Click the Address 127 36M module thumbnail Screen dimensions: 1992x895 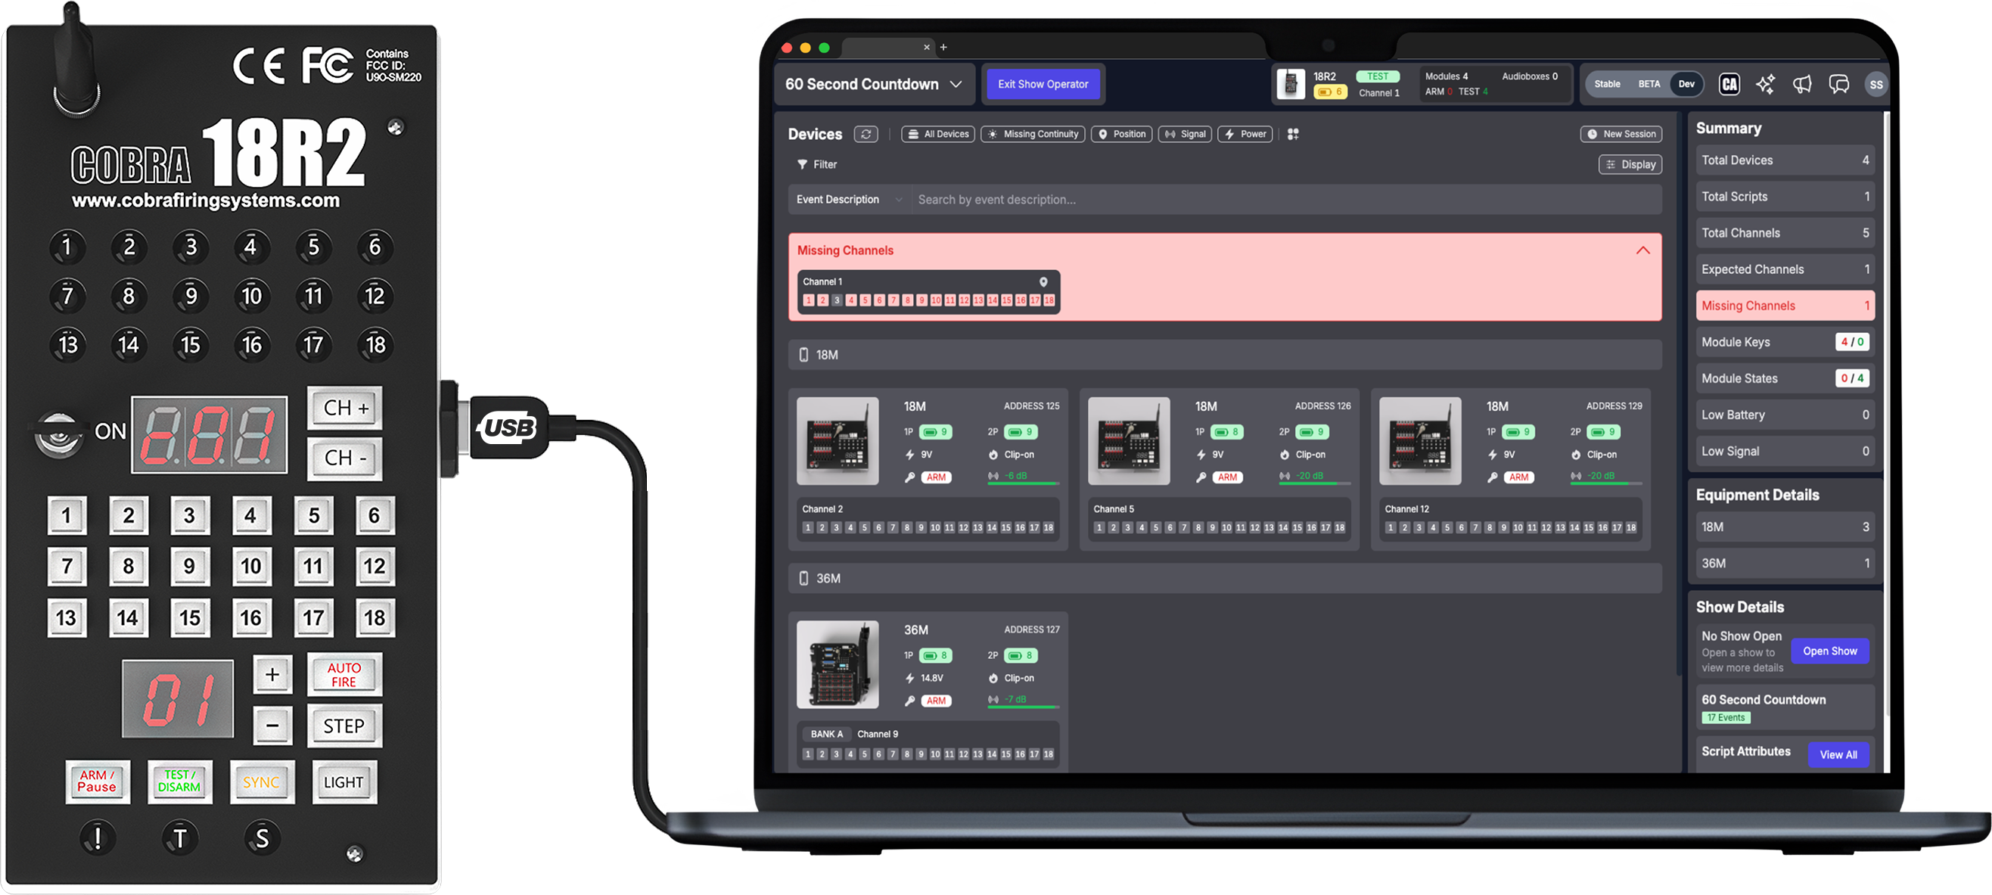tap(838, 664)
